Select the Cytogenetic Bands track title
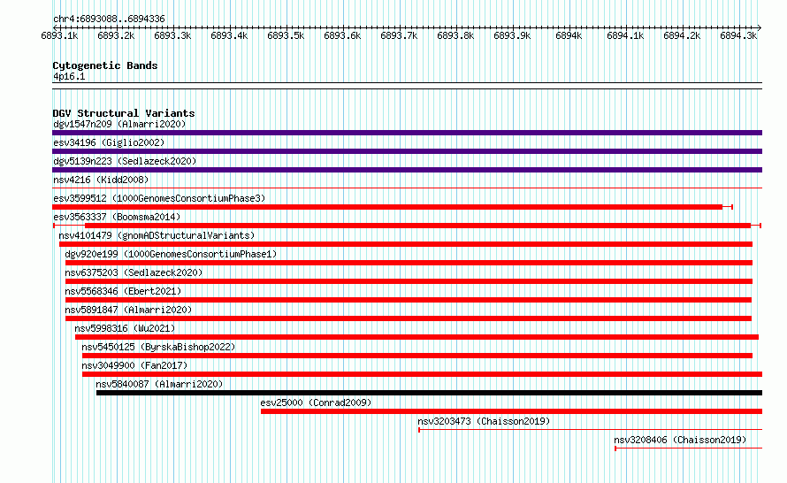This screenshot has width=787, height=483. pyautogui.click(x=105, y=65)
